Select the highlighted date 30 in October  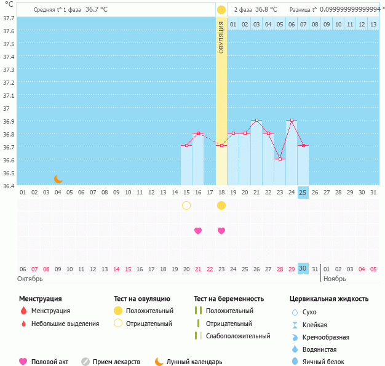303,269
